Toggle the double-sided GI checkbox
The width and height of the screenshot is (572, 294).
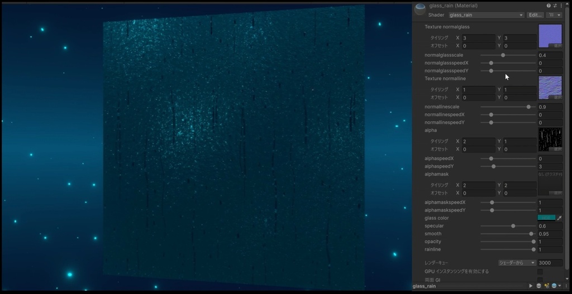pos(540,280)
